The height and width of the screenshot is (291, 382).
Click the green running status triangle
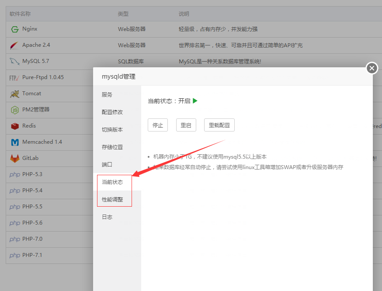click(x=195, y=101)
